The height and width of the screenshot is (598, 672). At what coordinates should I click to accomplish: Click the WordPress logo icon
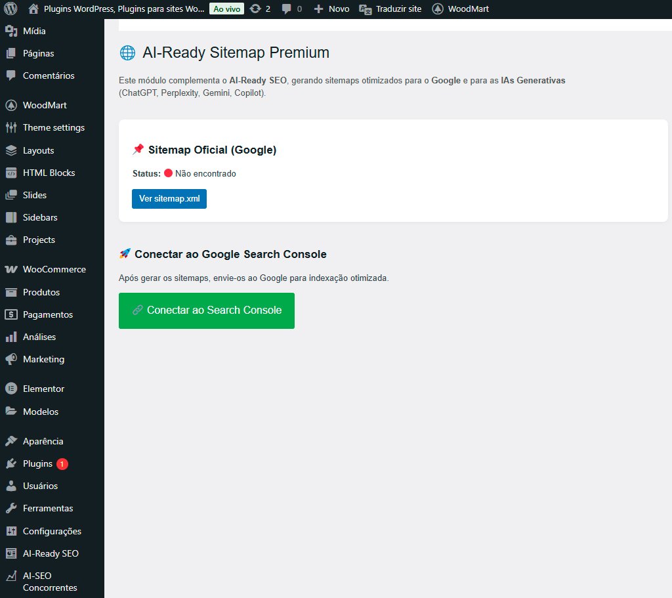pos(10,9)
